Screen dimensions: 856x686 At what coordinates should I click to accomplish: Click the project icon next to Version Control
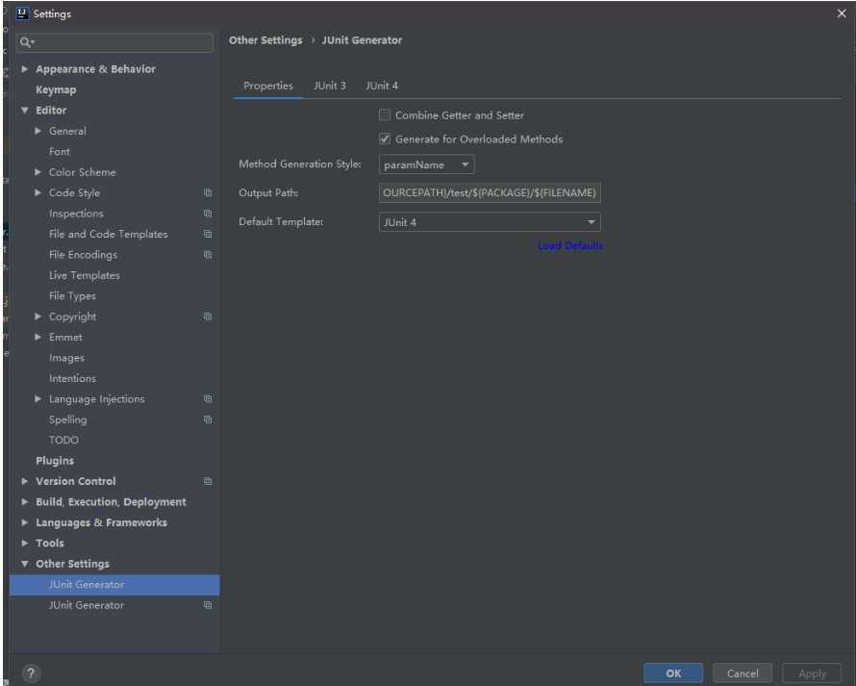(x=208, y=481)
